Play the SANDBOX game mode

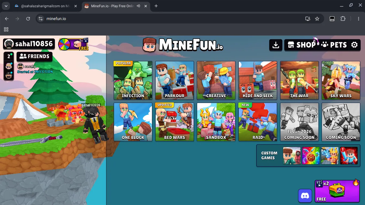(216, 122)
